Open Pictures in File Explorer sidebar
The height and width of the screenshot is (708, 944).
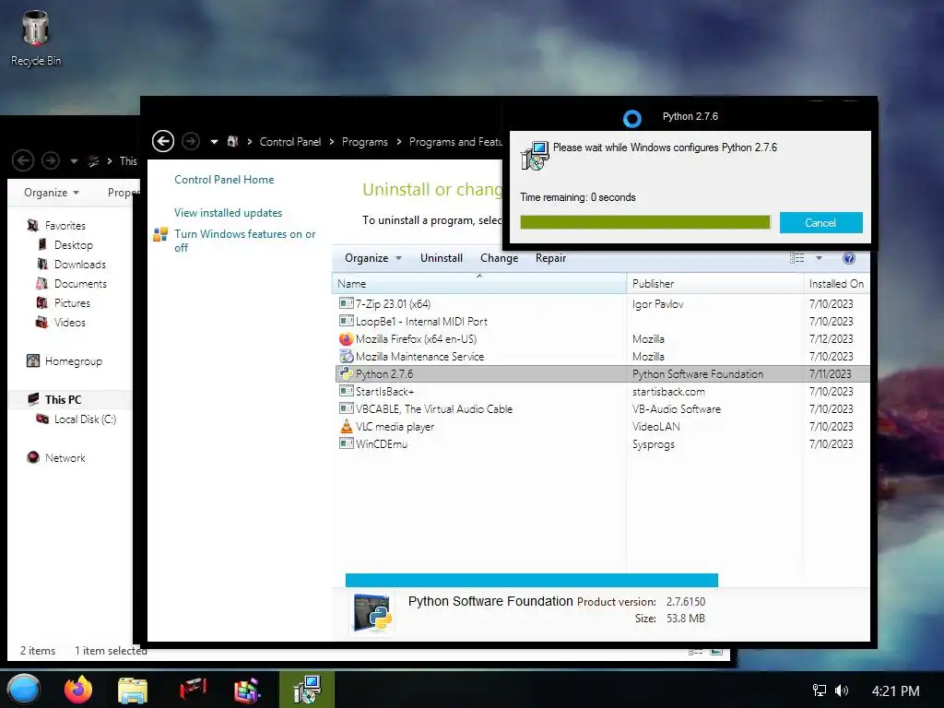click(x=72, y=302)
